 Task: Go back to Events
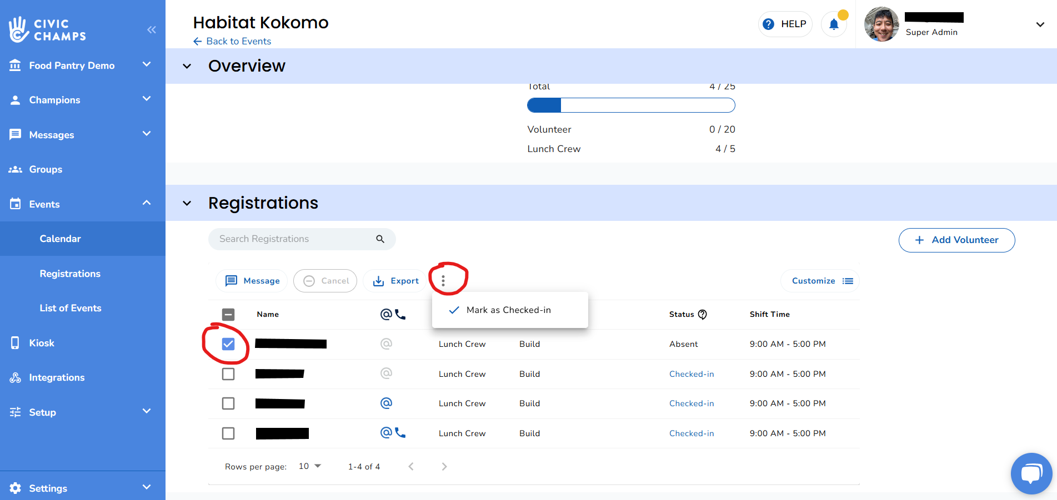point(232,41)
